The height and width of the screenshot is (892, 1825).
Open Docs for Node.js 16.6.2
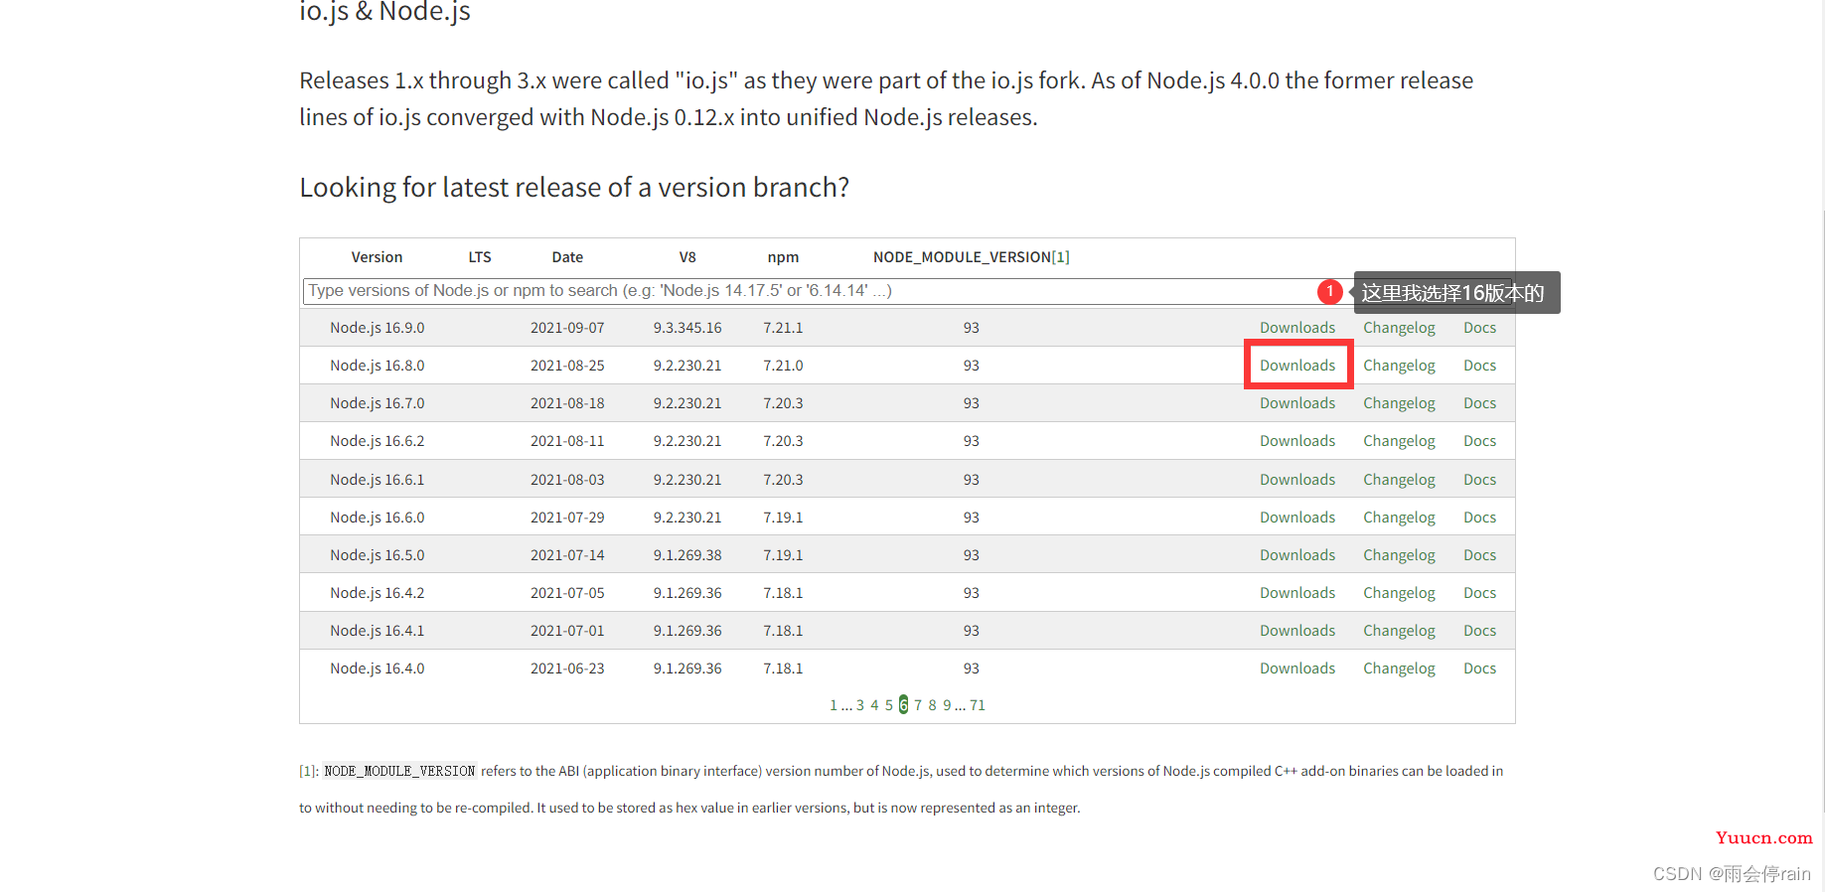(1479, 441)
